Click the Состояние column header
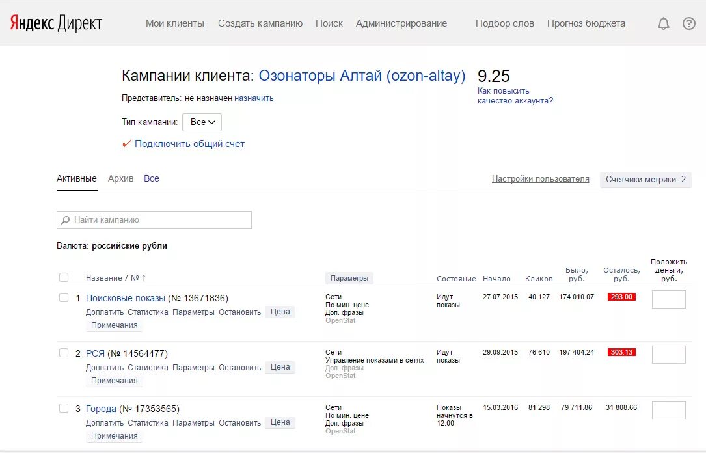706x453 pixels. [x=456, y=279]
